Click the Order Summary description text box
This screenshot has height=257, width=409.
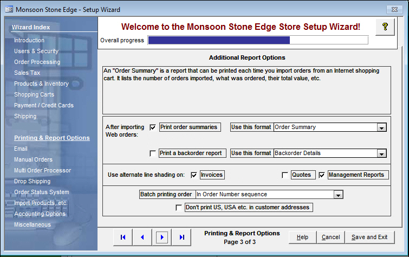pyautogui.click(x=247, y=90)
